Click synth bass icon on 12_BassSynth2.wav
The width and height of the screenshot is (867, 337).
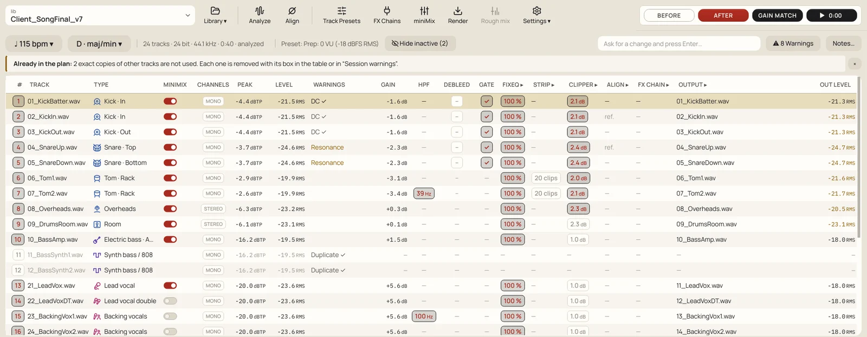97,270
